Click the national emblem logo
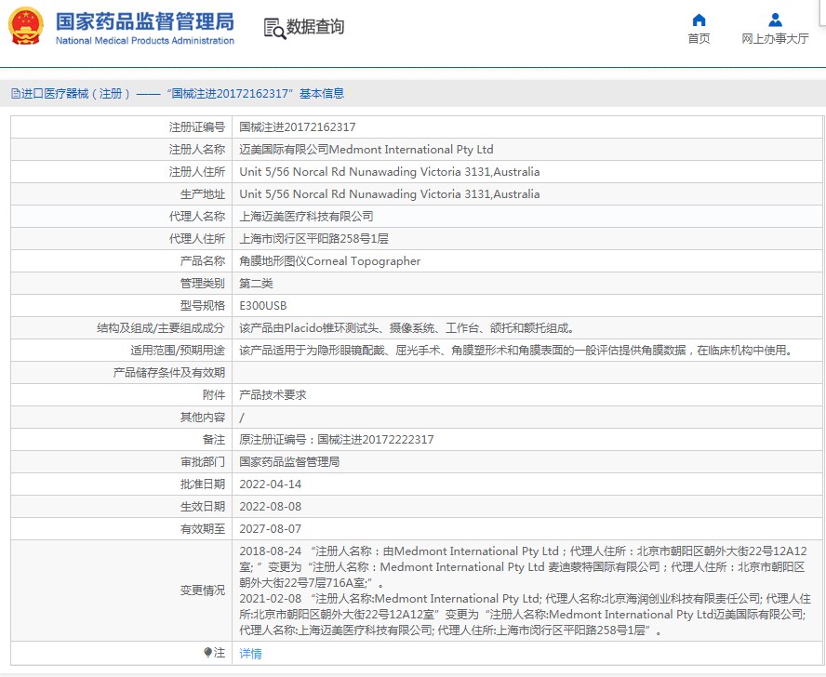This screenshot has width=826, height=677. click(26, 27)
